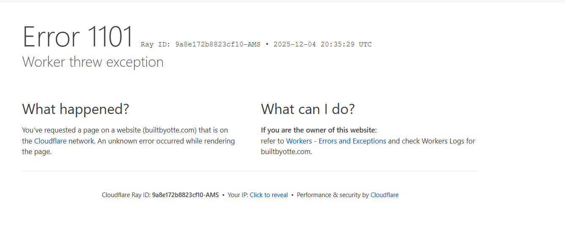Click the Workers Logs text

442,141
